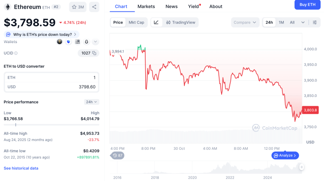Screen dimensions: 324x181
Task: Click the range slider pause handle
Action: point(302,167)
